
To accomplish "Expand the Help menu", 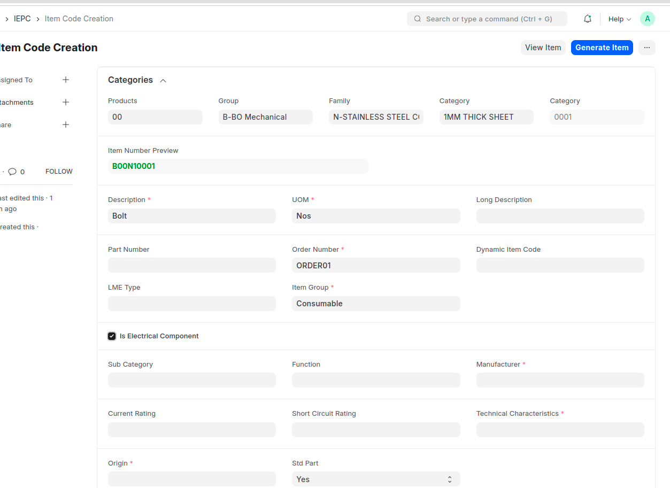I will pyautogui.click(x=619, y=19).
